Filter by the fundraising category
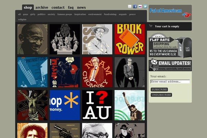This screenshot has height=138, width=207. tap(110, 14)
